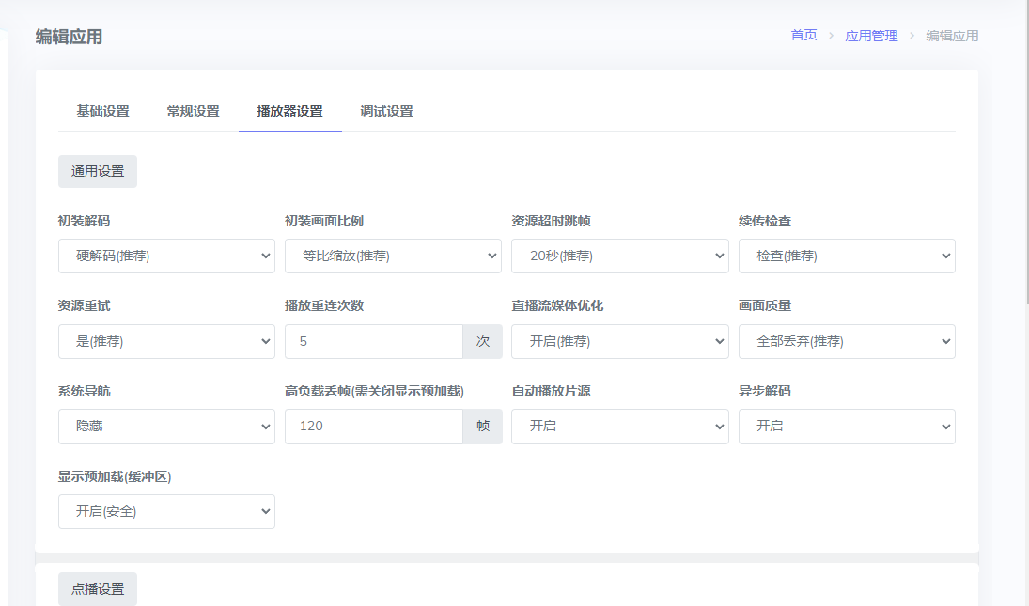Open the 显示预加载(缓冲区) dropdown
Image resolution: width=1029 pixels, height=606 pixels.
point(166,511)
